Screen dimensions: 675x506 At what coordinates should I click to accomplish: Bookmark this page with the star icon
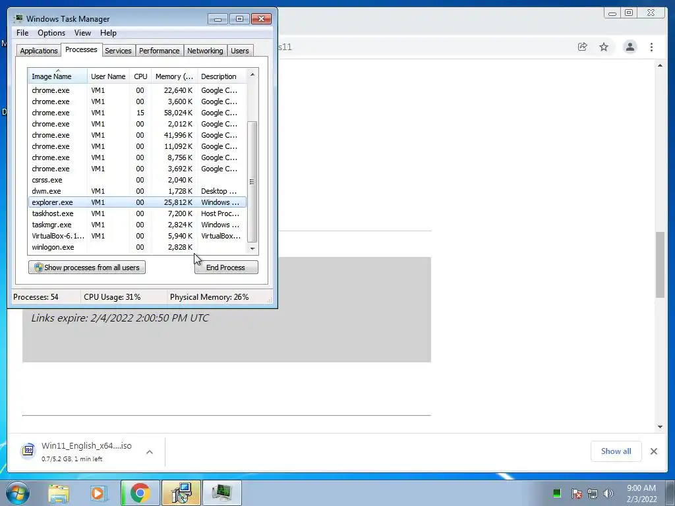point(604,47)
